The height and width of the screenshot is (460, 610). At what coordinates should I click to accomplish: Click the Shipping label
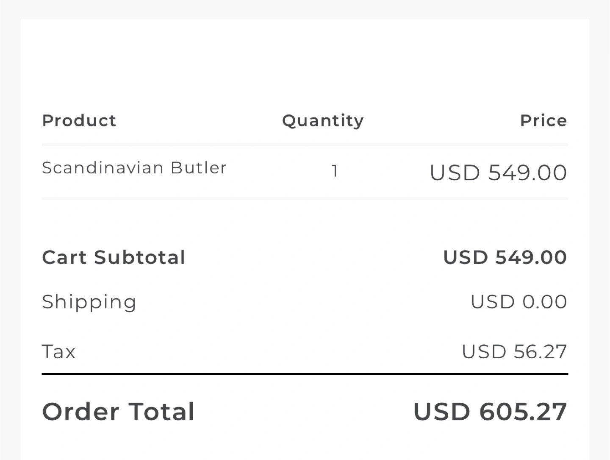(x=89, y=303)
